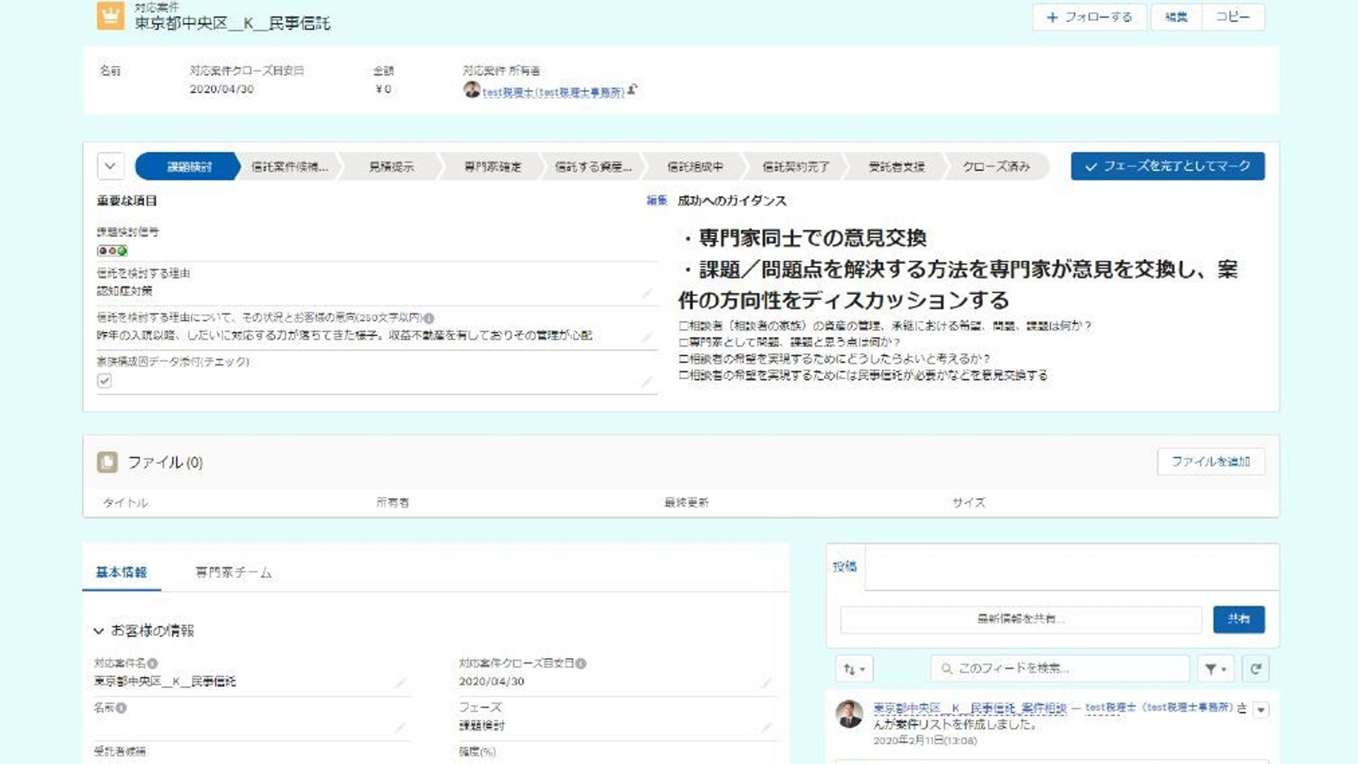
Task: Click the owner avatar beside test税理士
Action: tap(472, 90)
